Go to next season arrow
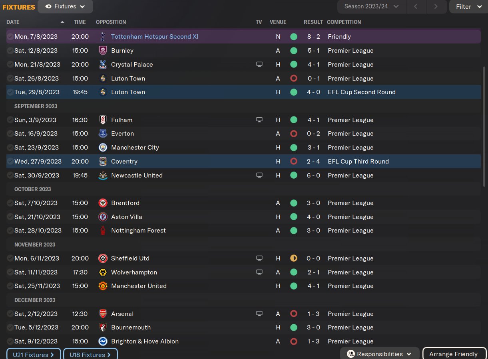The height and width of the screenshot is (359, 488). point(436,6)
